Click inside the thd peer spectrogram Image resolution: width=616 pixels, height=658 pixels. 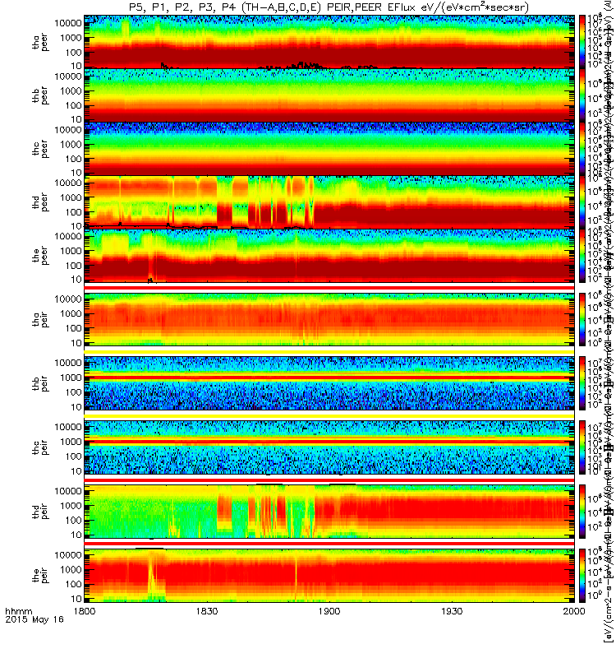pos(329,202)
